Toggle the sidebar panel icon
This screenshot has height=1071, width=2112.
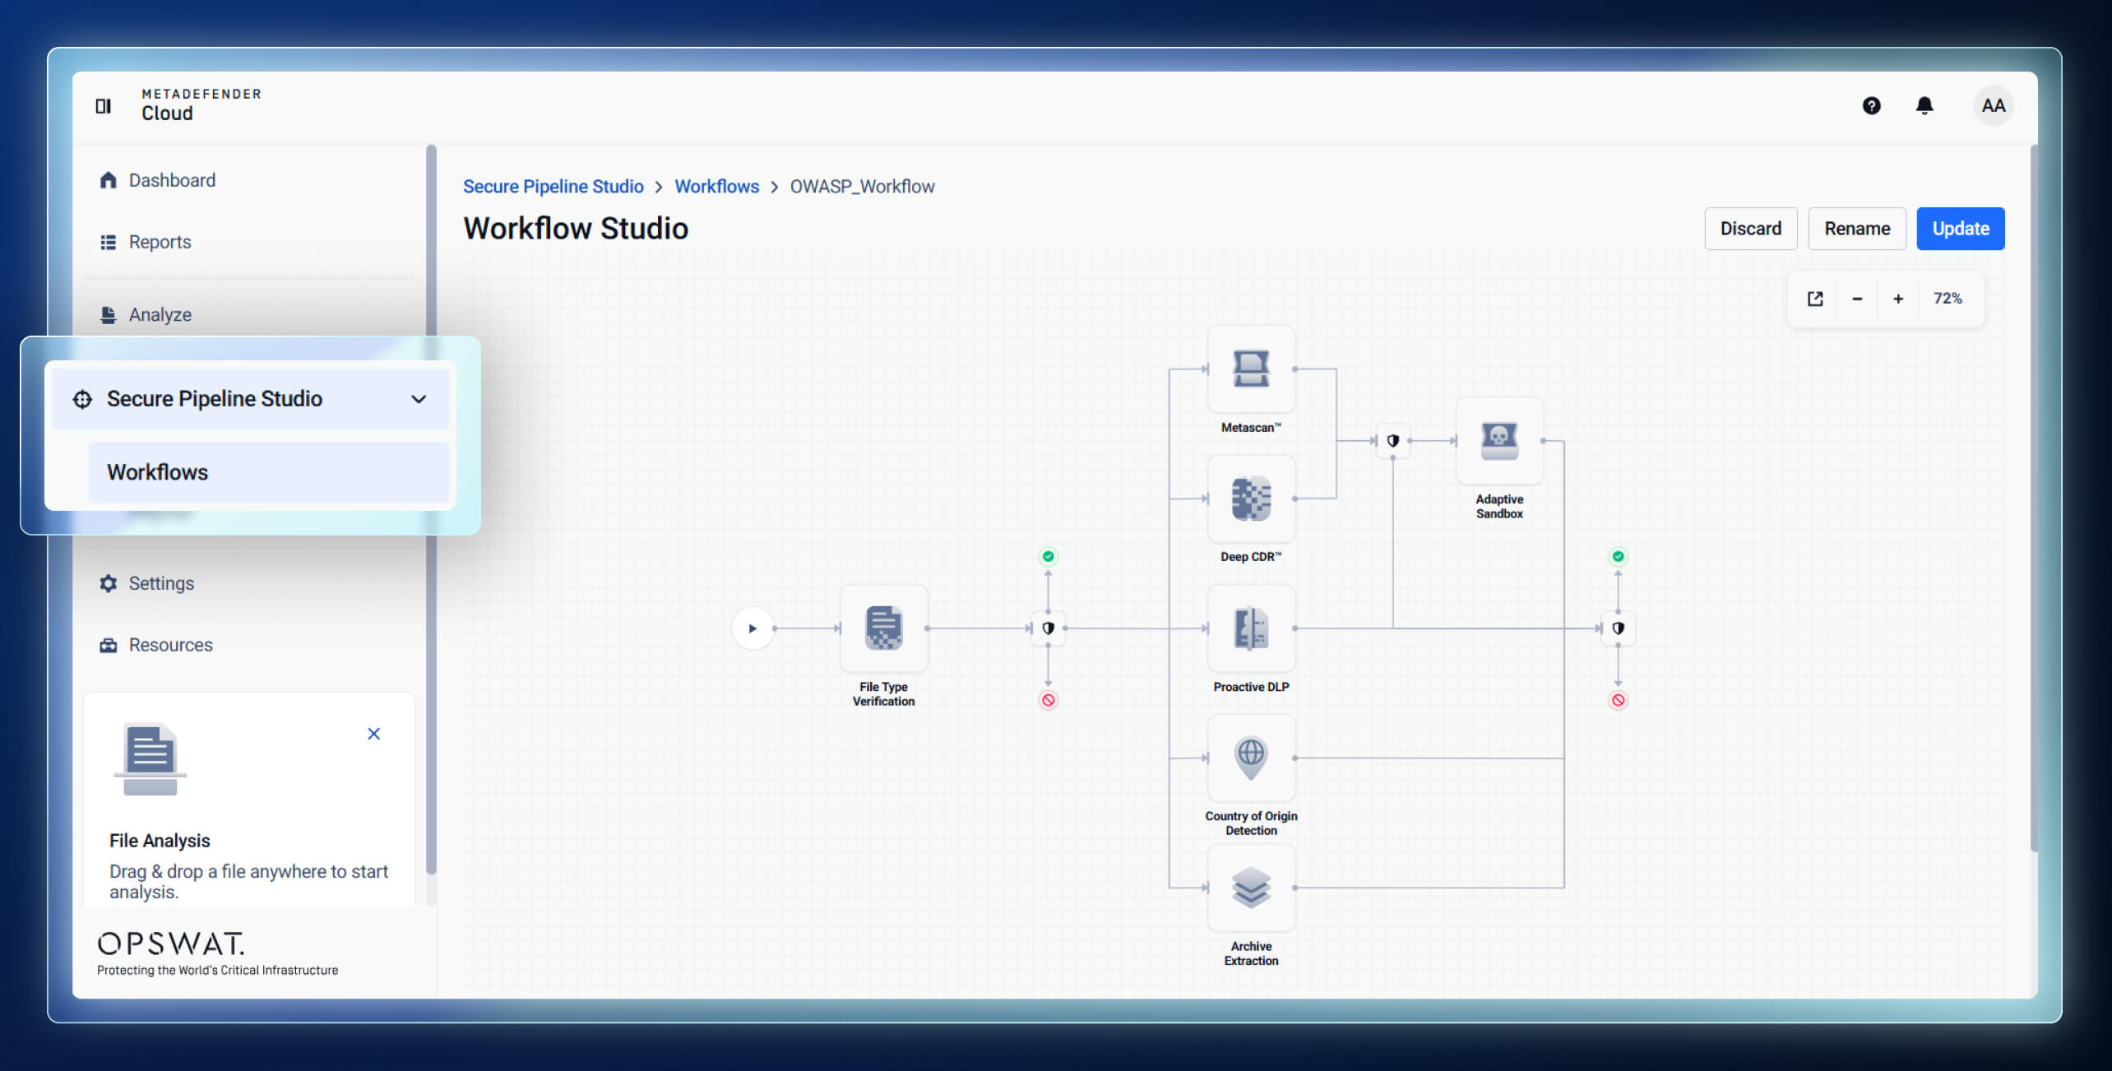click(x=104, y=105)
